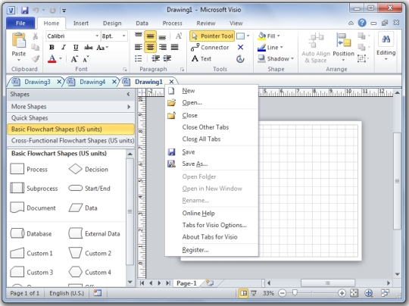
Task: Toggle Italic formatting
Action: pyautogui.click(x=64, y=47)
